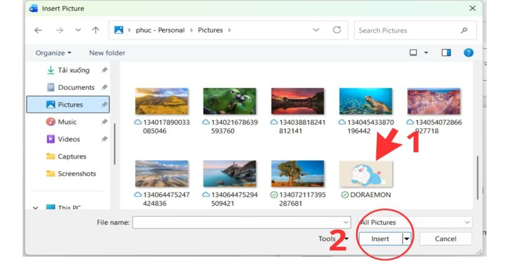This screenshot has height=266, width=532.
Task: Go up one folder level
Action: pos(95,30)
